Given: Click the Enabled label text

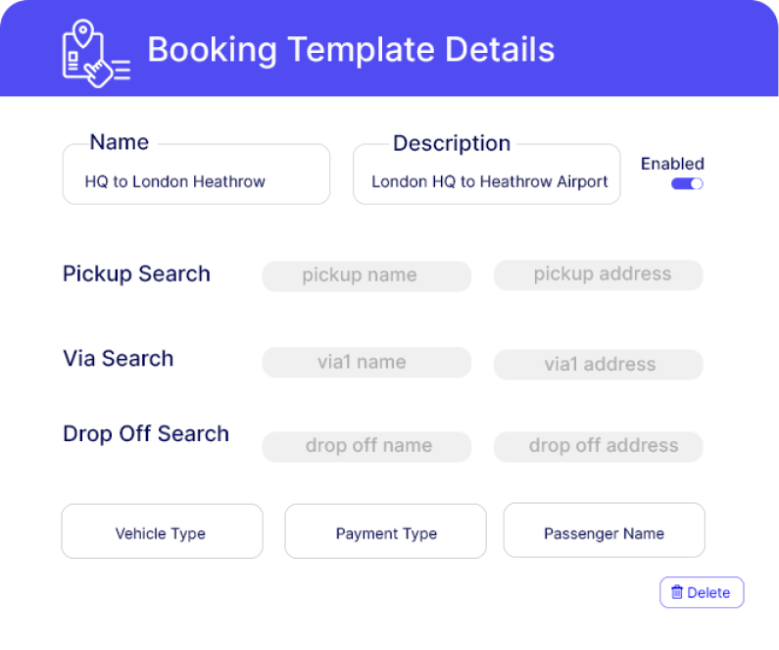Looking at the screenshot, I should pos(672,164).
